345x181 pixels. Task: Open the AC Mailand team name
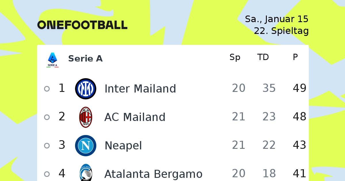click(135, 117)
